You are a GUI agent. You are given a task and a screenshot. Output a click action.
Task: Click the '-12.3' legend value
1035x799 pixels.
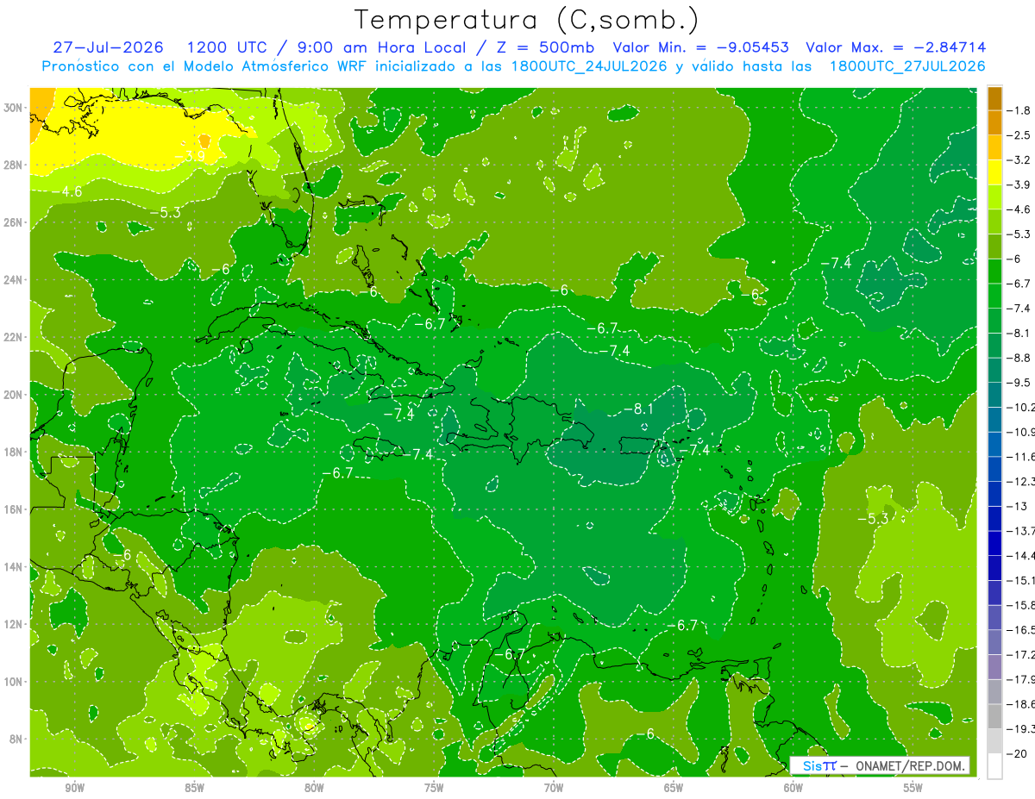[1021, 481]
